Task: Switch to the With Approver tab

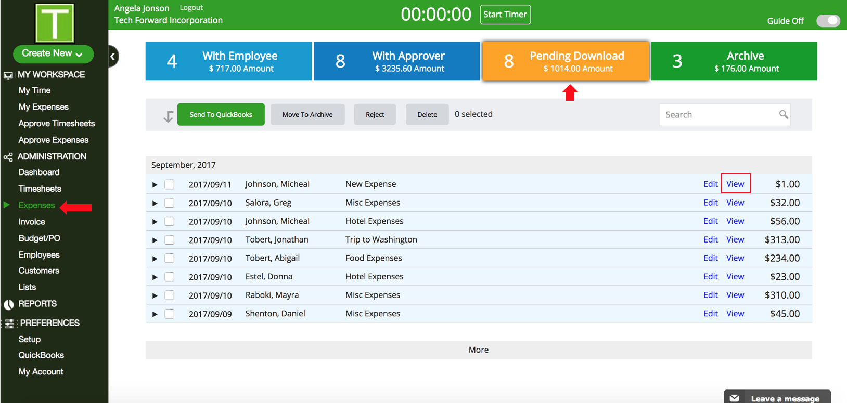Action: point(396,61)
